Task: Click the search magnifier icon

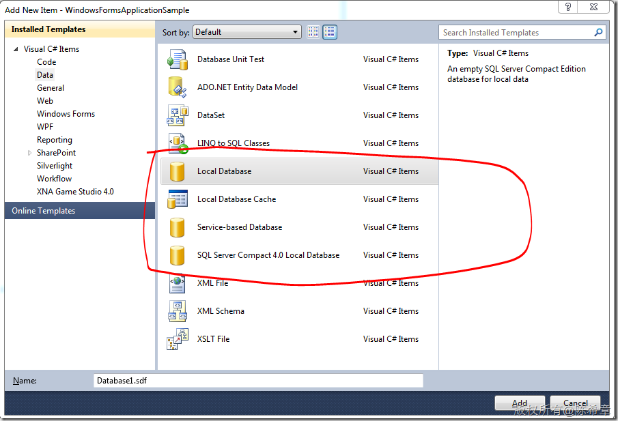Action: click(x=598, y=32)
